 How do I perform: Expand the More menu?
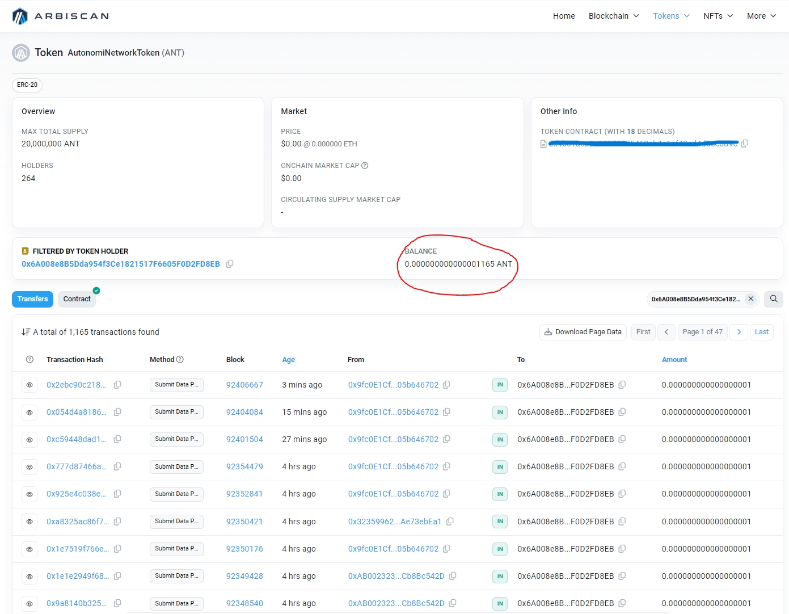click(x=761, y=16)
